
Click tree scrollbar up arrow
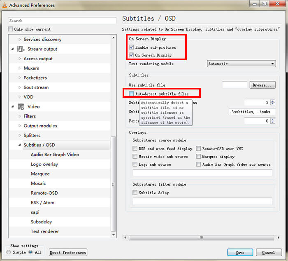pos(114,38)
